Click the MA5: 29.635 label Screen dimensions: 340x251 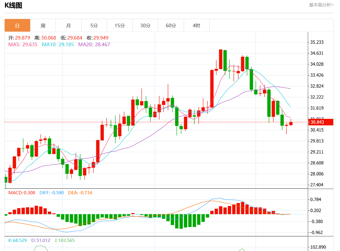pos(23,45)
